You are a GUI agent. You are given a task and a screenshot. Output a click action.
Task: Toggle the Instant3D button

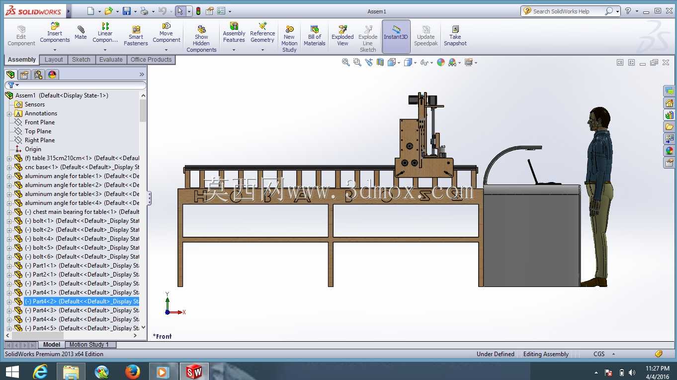coord(396,36)
